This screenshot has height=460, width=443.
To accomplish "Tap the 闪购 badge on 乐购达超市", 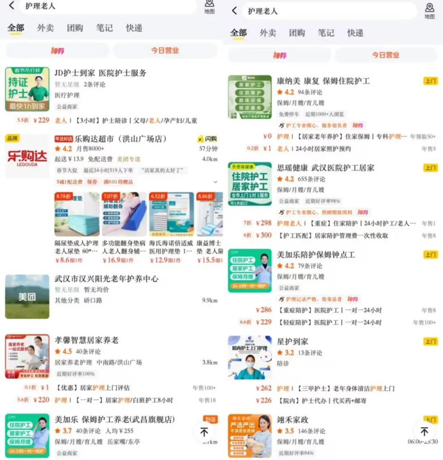I will click(208, 139).
